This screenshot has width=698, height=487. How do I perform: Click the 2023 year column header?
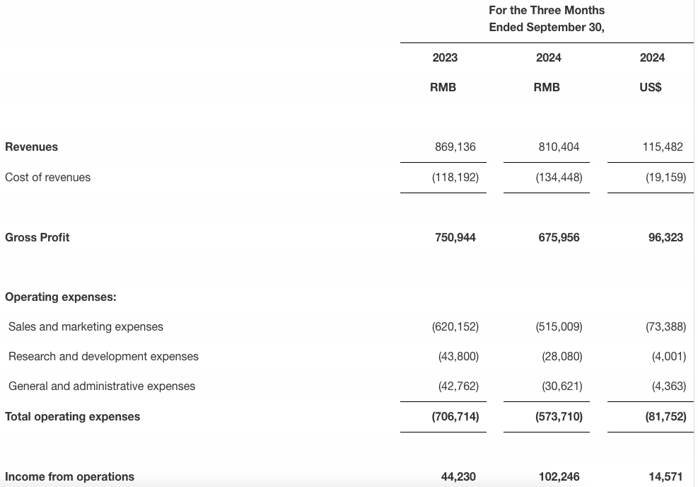445,58
